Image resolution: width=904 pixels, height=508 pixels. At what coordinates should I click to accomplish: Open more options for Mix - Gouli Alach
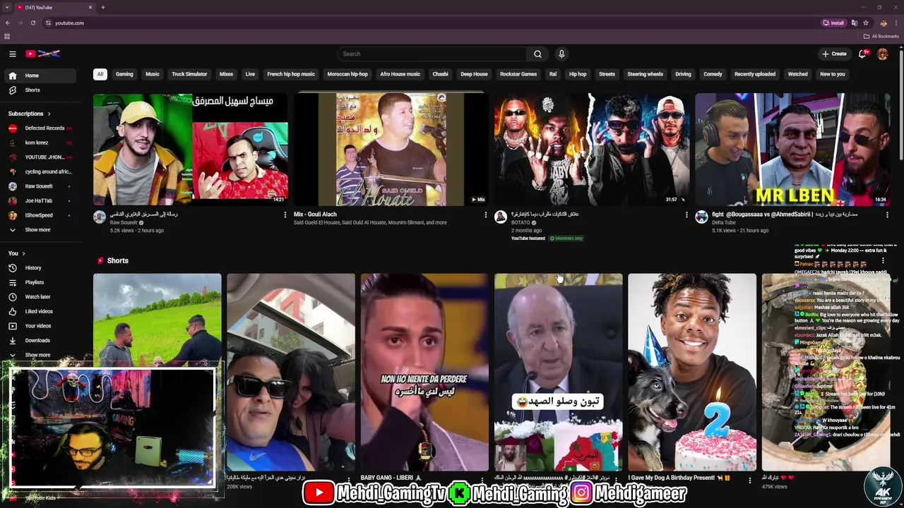pyautogui.click(x=486, y=214)
